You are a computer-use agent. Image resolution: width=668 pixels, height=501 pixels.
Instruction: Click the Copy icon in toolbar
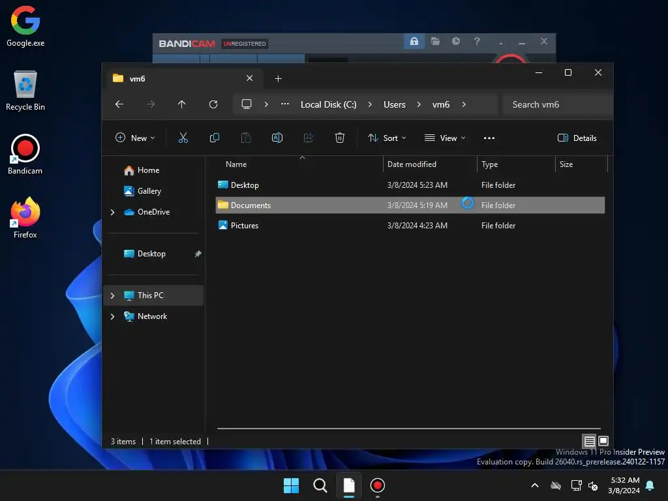(x=214, y=138)
